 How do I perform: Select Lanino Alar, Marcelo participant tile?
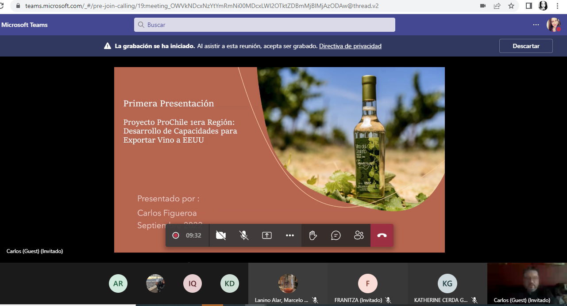point(288,283)
